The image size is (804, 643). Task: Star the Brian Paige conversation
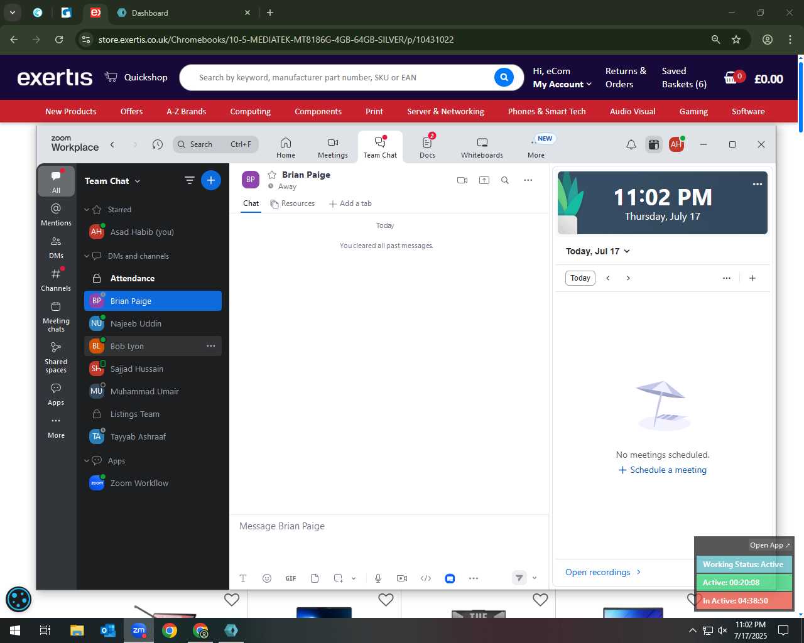click(272, 175)
